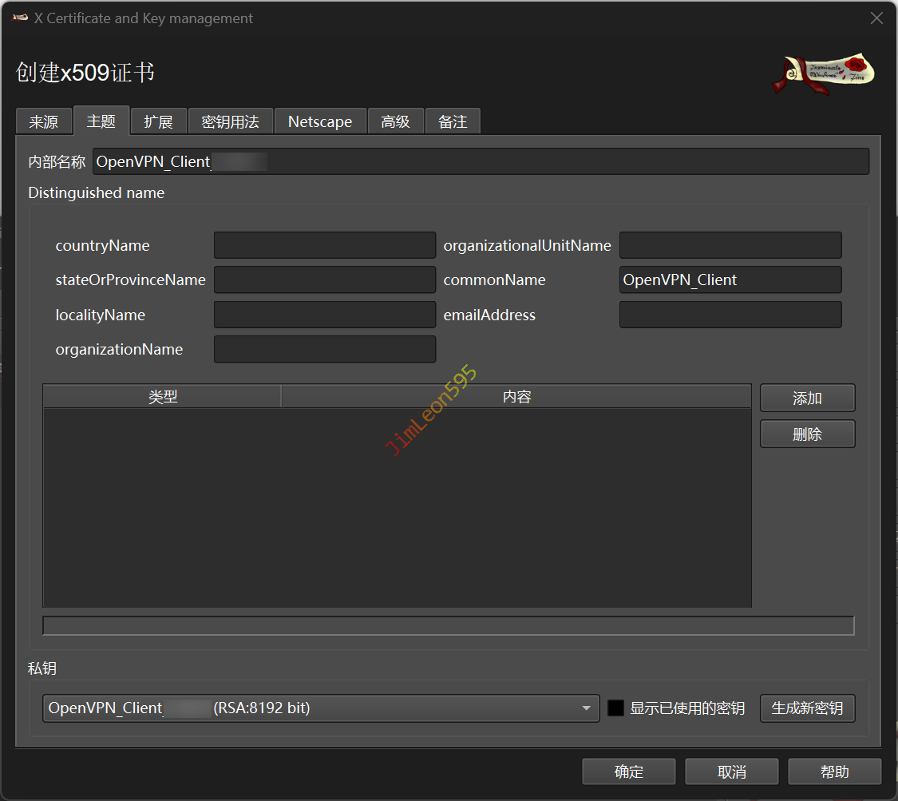The height and width of the screenshot is (801, 898).
Task: Open the 私钥 private key dropdown
Action: point(320,708)
